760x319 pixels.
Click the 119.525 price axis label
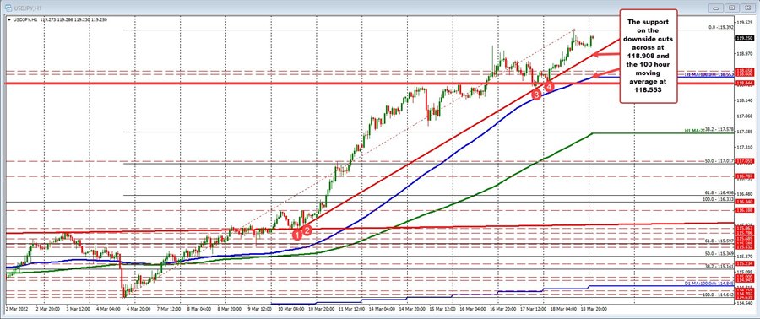pos(745,22)
